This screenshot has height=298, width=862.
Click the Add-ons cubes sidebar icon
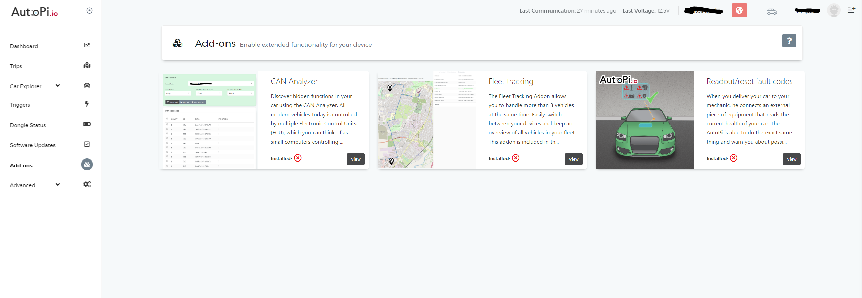tap(87, 165)
